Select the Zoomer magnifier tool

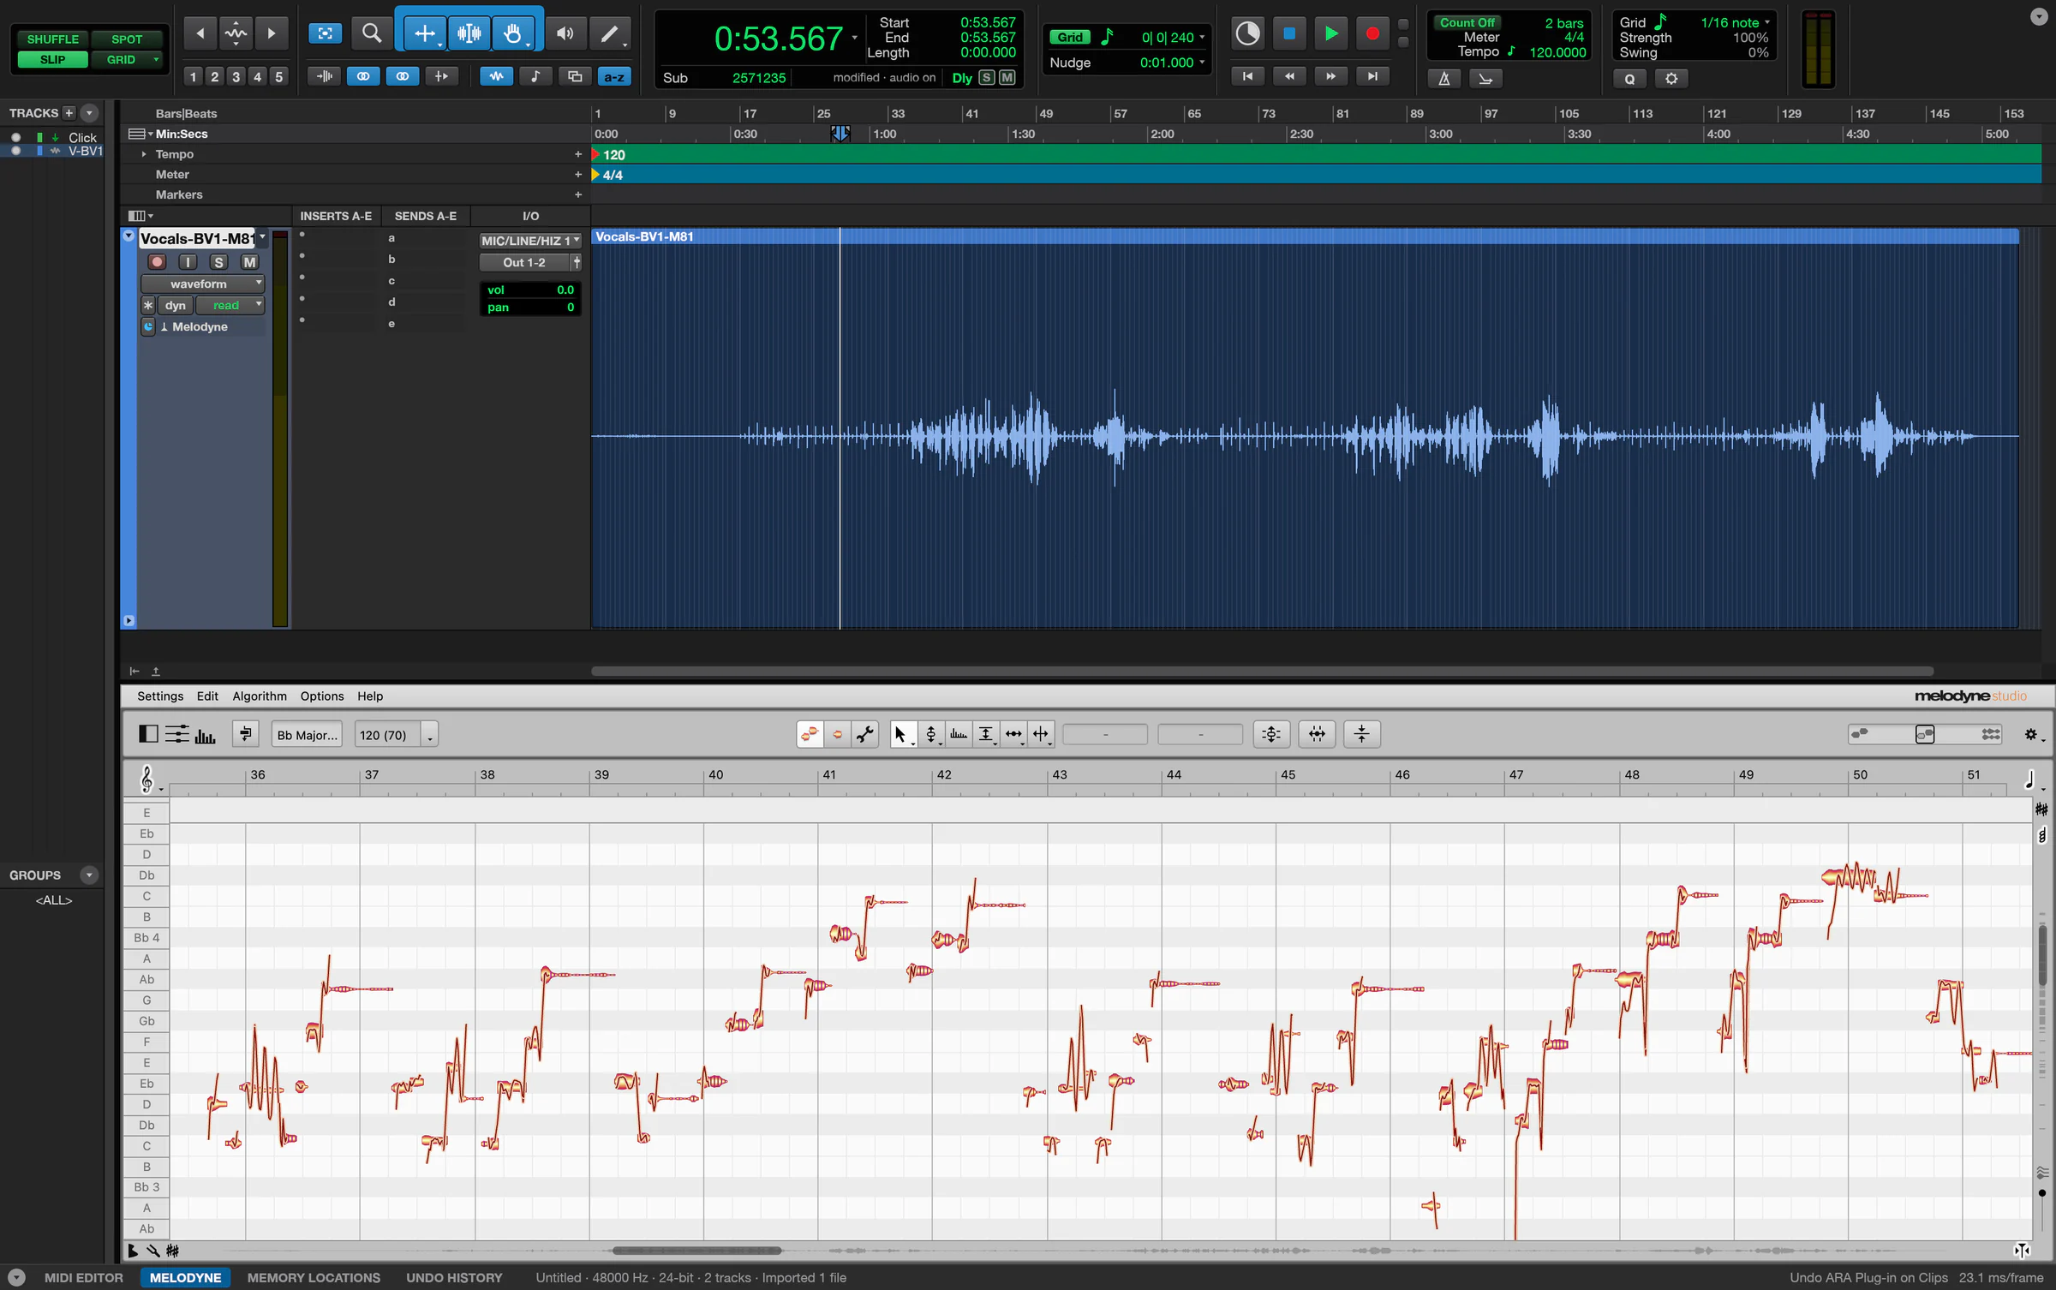pyautogui.click(x=371, y=33)
